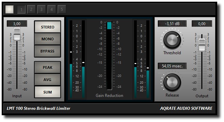Click the Output fader handle
224x122 pixels.
[x=202, y=45]
